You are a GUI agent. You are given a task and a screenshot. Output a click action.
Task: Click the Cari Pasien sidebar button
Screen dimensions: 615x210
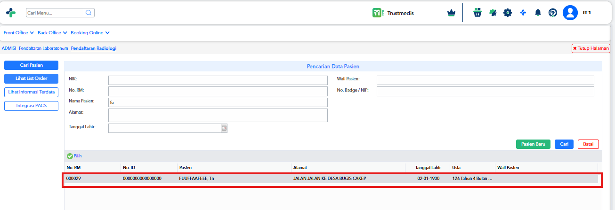31,65
